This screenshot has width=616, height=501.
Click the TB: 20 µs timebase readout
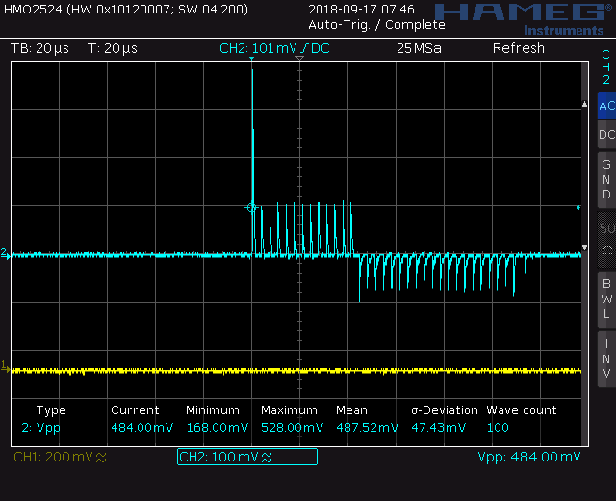39,48
